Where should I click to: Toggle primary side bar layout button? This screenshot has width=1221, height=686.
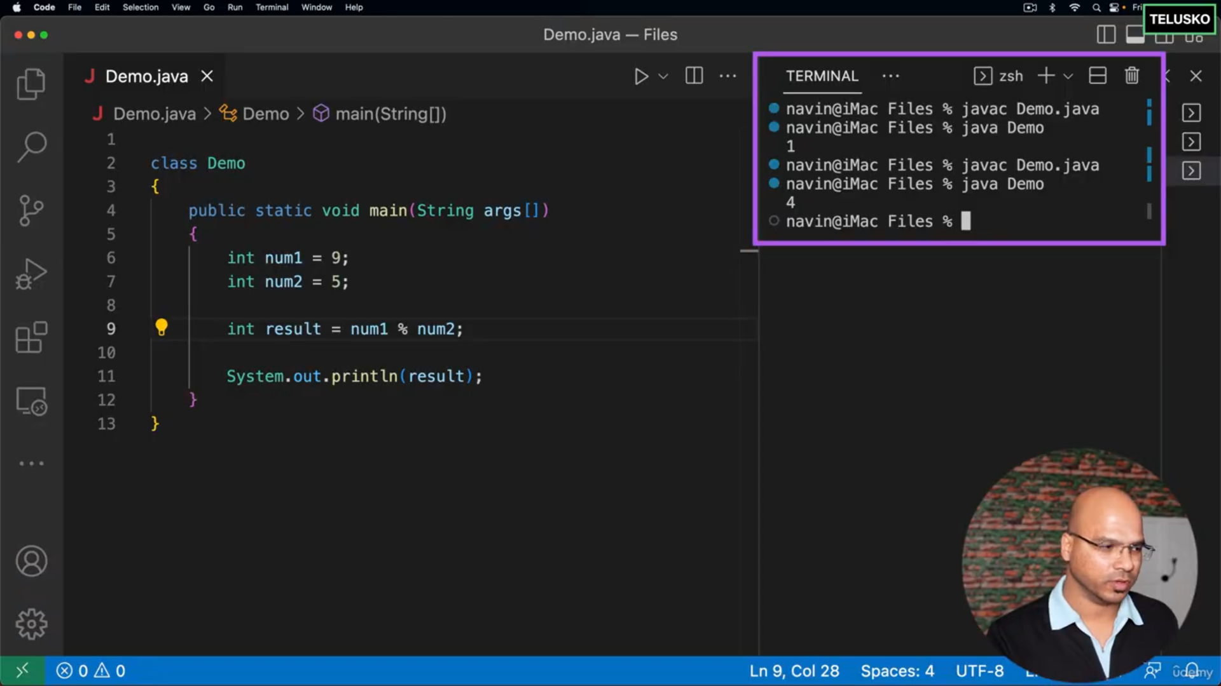(1106, 34)
